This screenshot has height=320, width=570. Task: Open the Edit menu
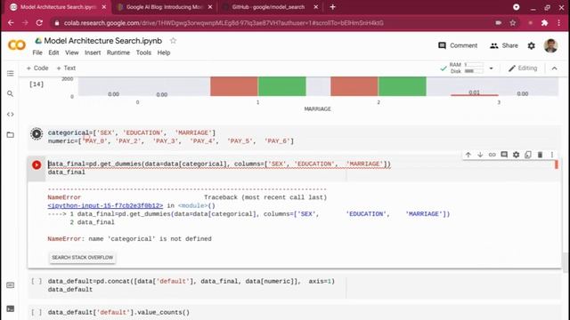(53, 52)
